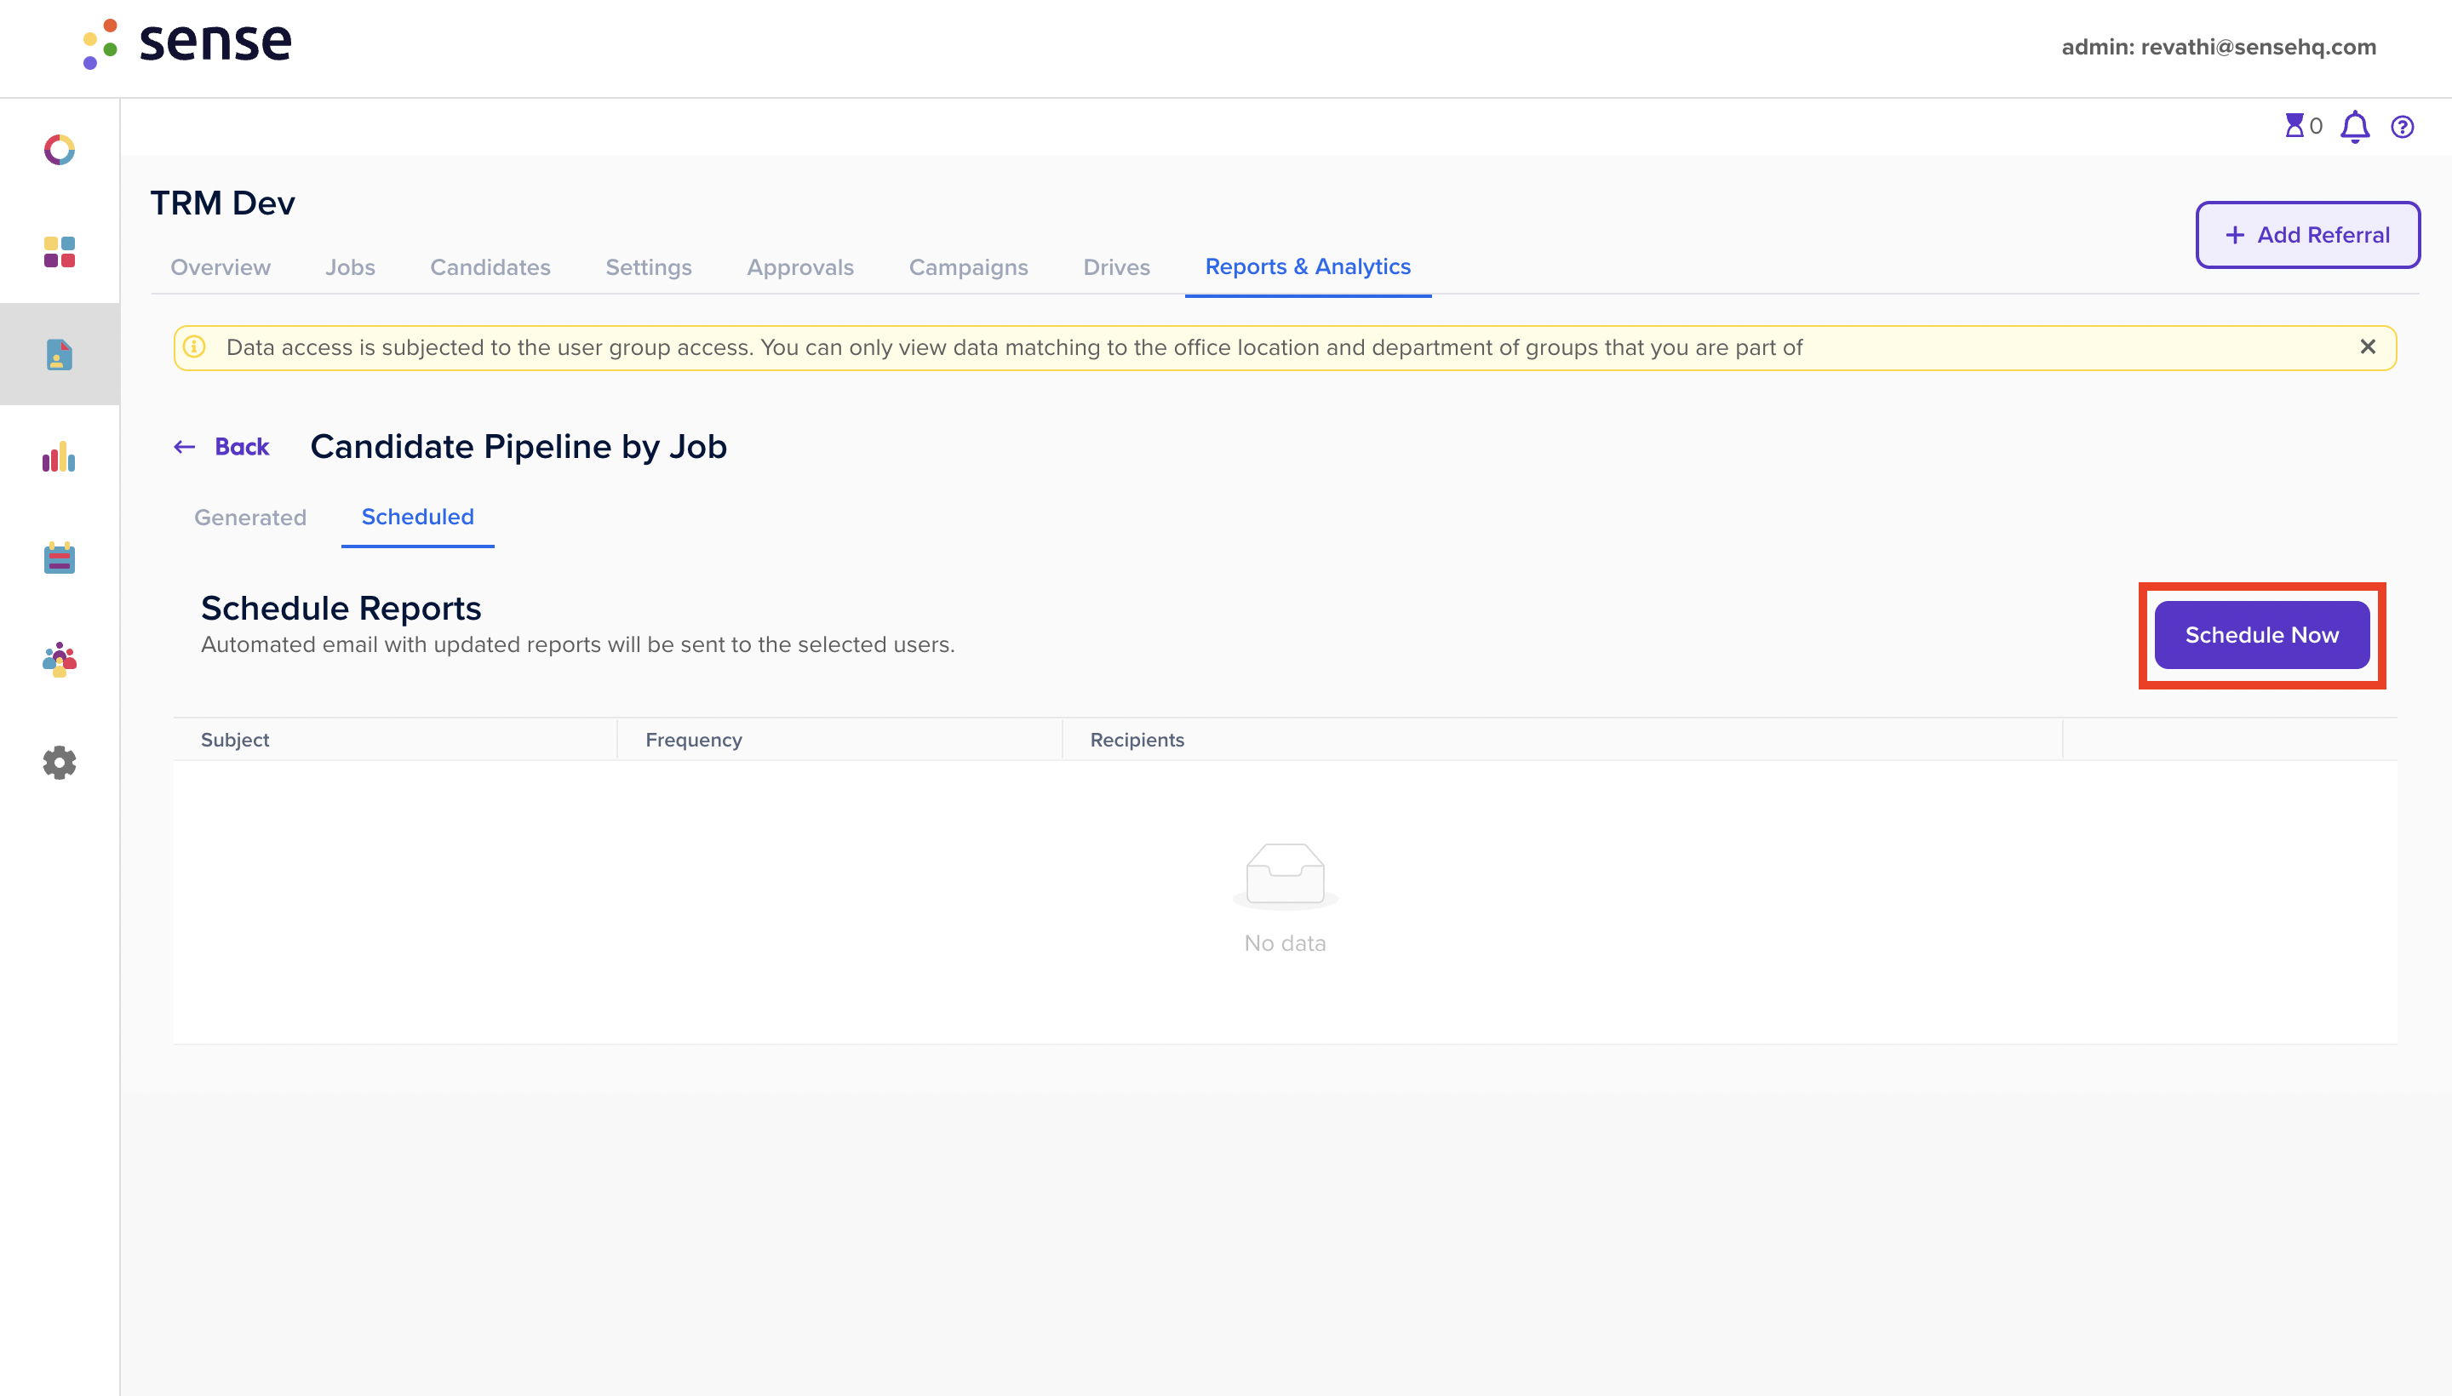Dismiss the data access warning banner
The width and height of the screenshot is (2452, 1396).
[2368, 347]
